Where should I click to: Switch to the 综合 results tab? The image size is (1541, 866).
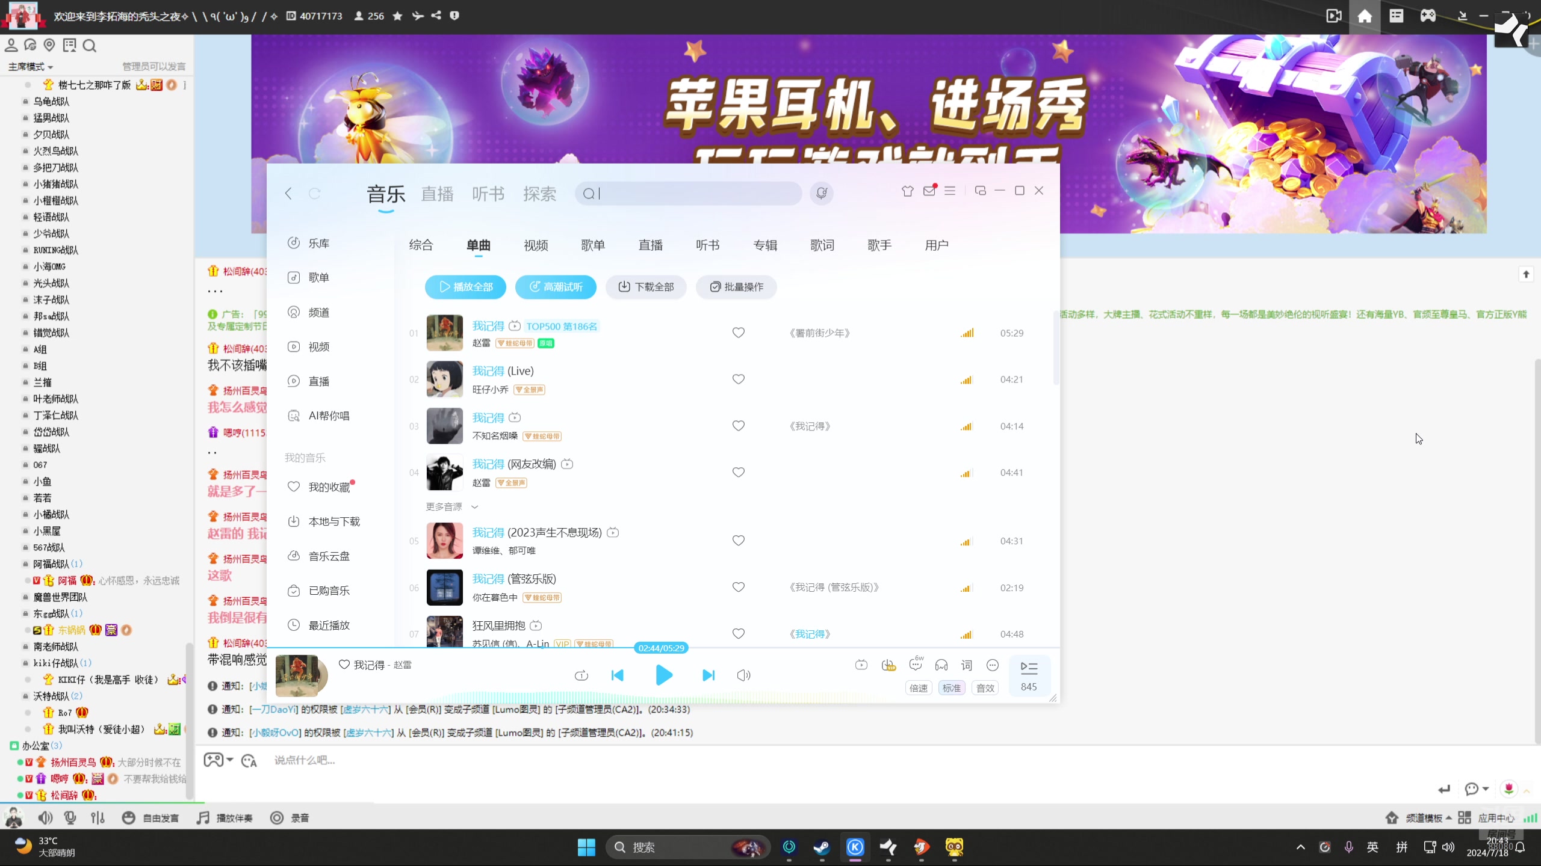pos(421,245)
